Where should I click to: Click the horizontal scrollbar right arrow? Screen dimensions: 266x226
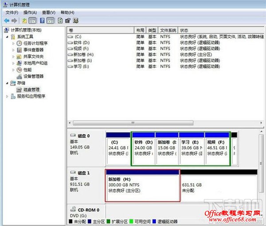pyautogui.click(x=261, y=123)
